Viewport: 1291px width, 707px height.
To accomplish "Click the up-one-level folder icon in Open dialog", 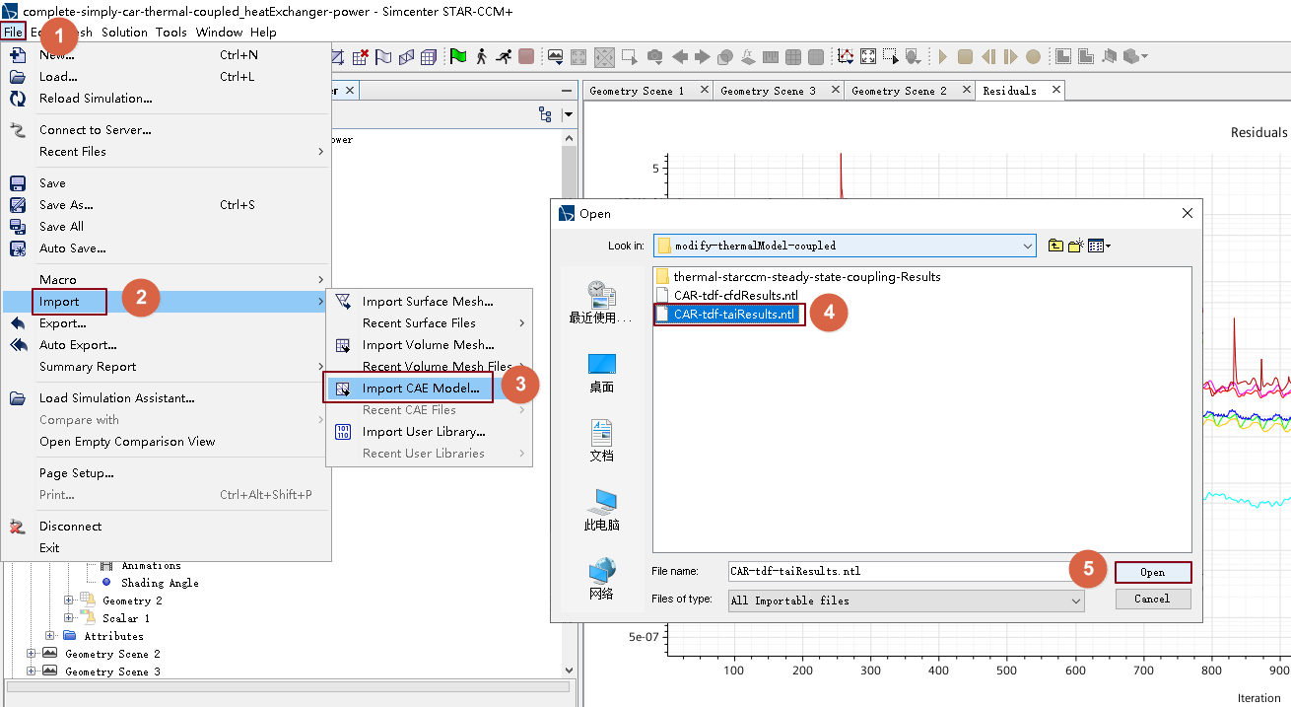I will click(1055, 246).
